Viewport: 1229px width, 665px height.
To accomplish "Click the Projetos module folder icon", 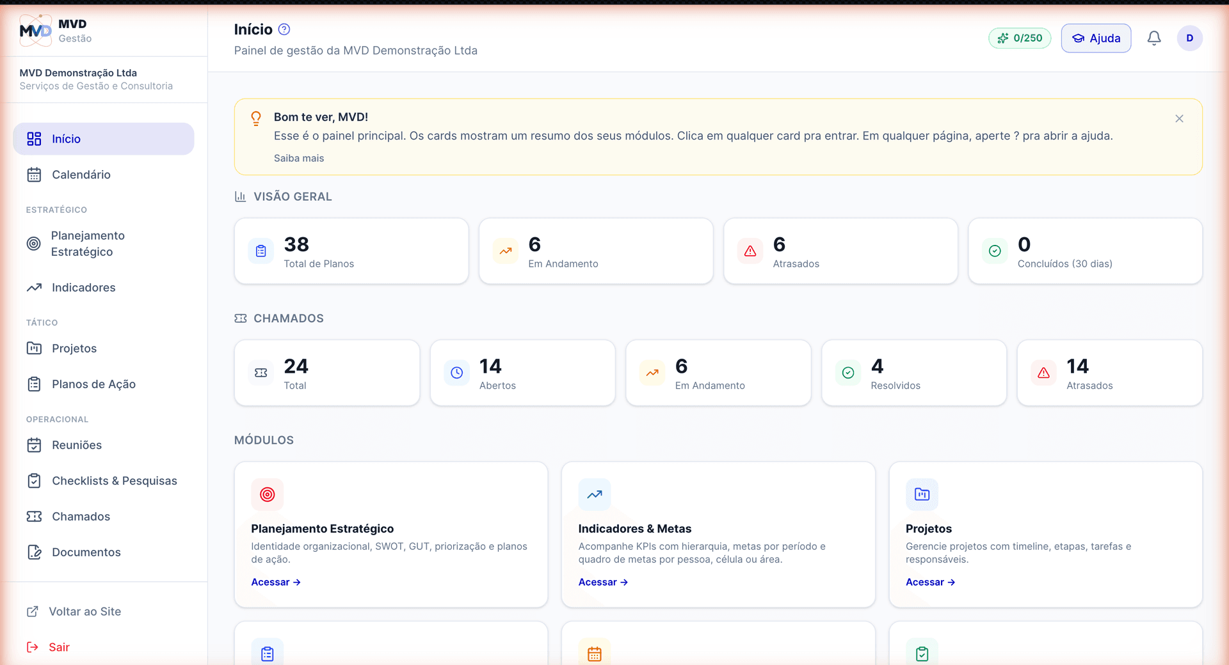I will pyautogui.click(x=922, y=494).
